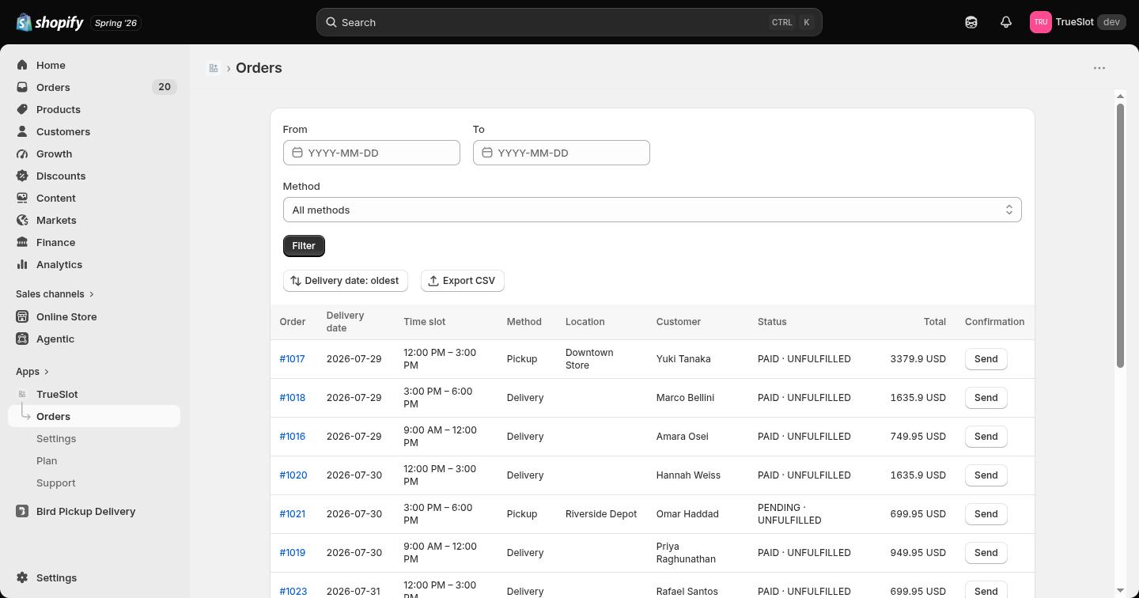
Task: Click the Content icon in sidebar
Action: point(22,198)
